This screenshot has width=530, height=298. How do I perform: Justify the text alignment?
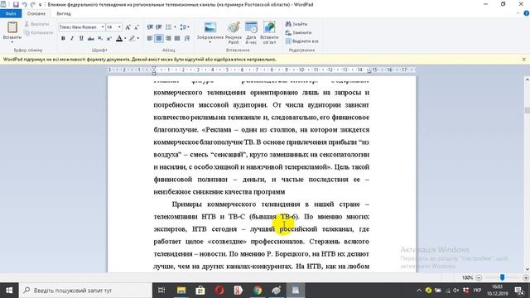(x=177, y=39)
